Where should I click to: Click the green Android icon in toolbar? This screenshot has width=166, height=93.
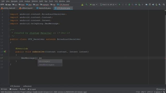82,5
